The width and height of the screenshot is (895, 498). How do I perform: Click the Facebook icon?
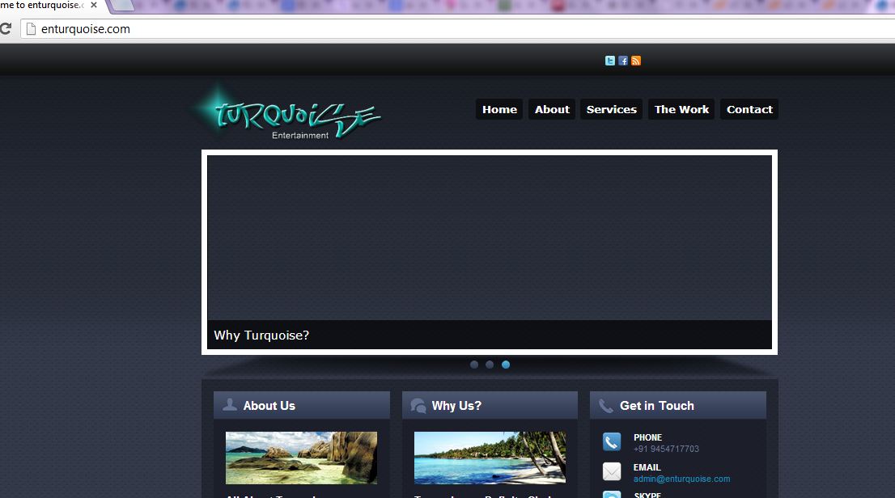(x=623, y=60)
